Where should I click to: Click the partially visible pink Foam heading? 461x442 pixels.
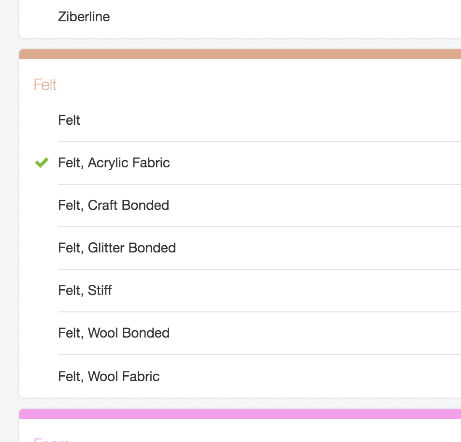coord(51,440)
